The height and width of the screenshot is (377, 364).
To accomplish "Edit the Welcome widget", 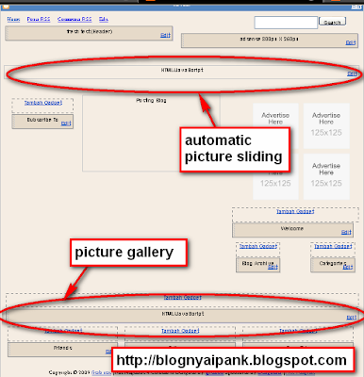I will click(346, 232).
